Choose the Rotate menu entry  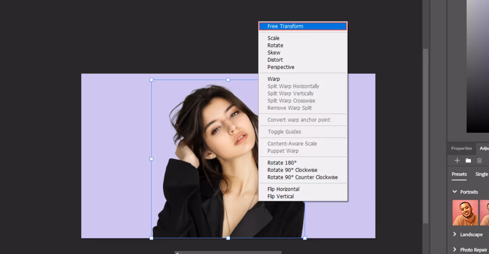click(x=275, y=45)
